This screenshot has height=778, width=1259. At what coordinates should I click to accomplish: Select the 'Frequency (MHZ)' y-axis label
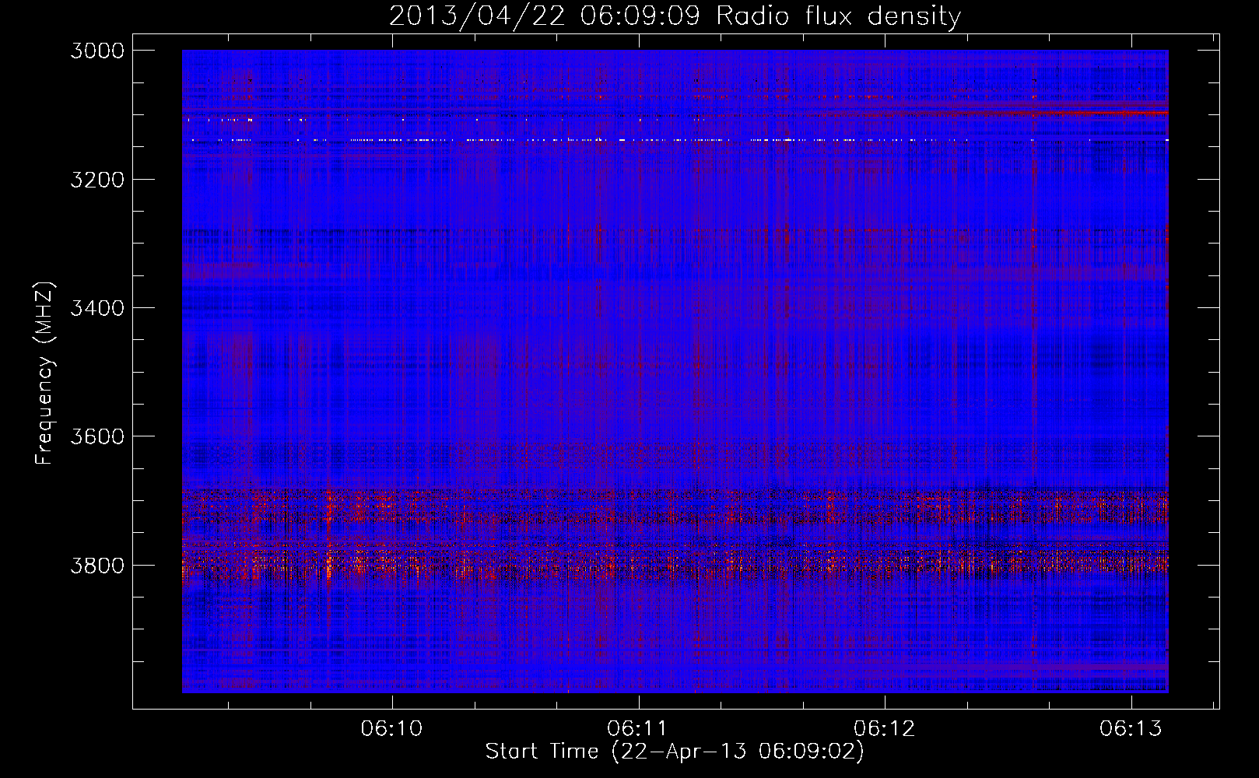tap(45, 373)
